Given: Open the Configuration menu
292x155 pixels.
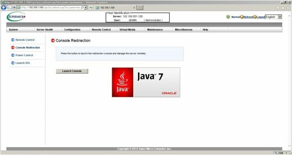Looking at the screenshot, I should click(x=72, y=30).
